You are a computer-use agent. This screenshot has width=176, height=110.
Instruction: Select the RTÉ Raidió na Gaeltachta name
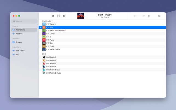[x=56, y=31]
